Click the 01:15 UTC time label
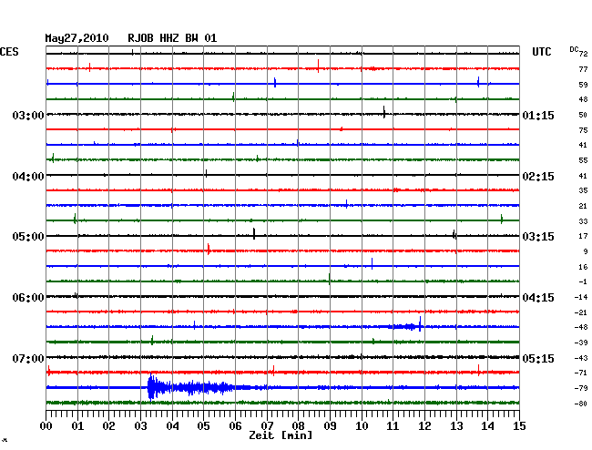 538,115
